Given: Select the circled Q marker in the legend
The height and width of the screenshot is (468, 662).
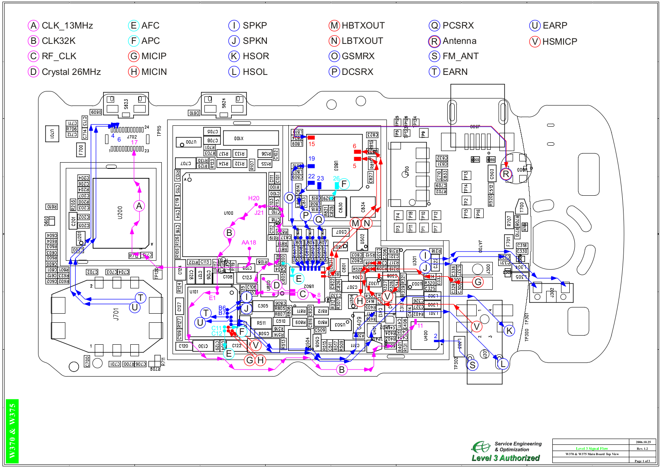Looking at the screenshot, I should [x=434, y=26].
